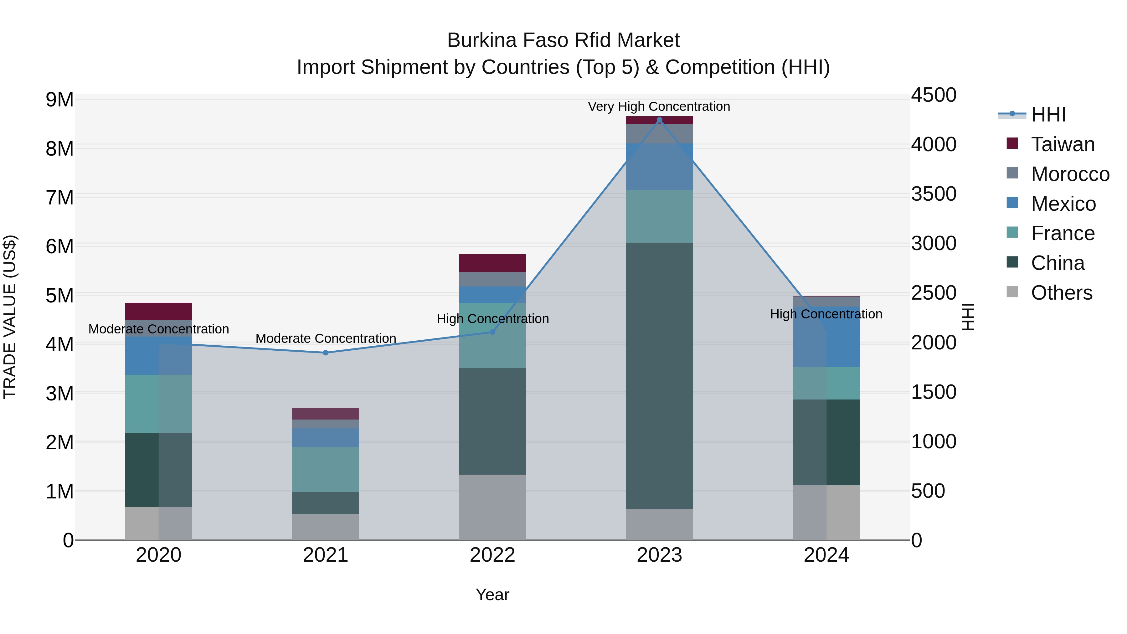The height and width of the screenshot is (634, 1127).
Task: Click the 'Burkina Faso Rfid Market' title
Action: (563, 40)
